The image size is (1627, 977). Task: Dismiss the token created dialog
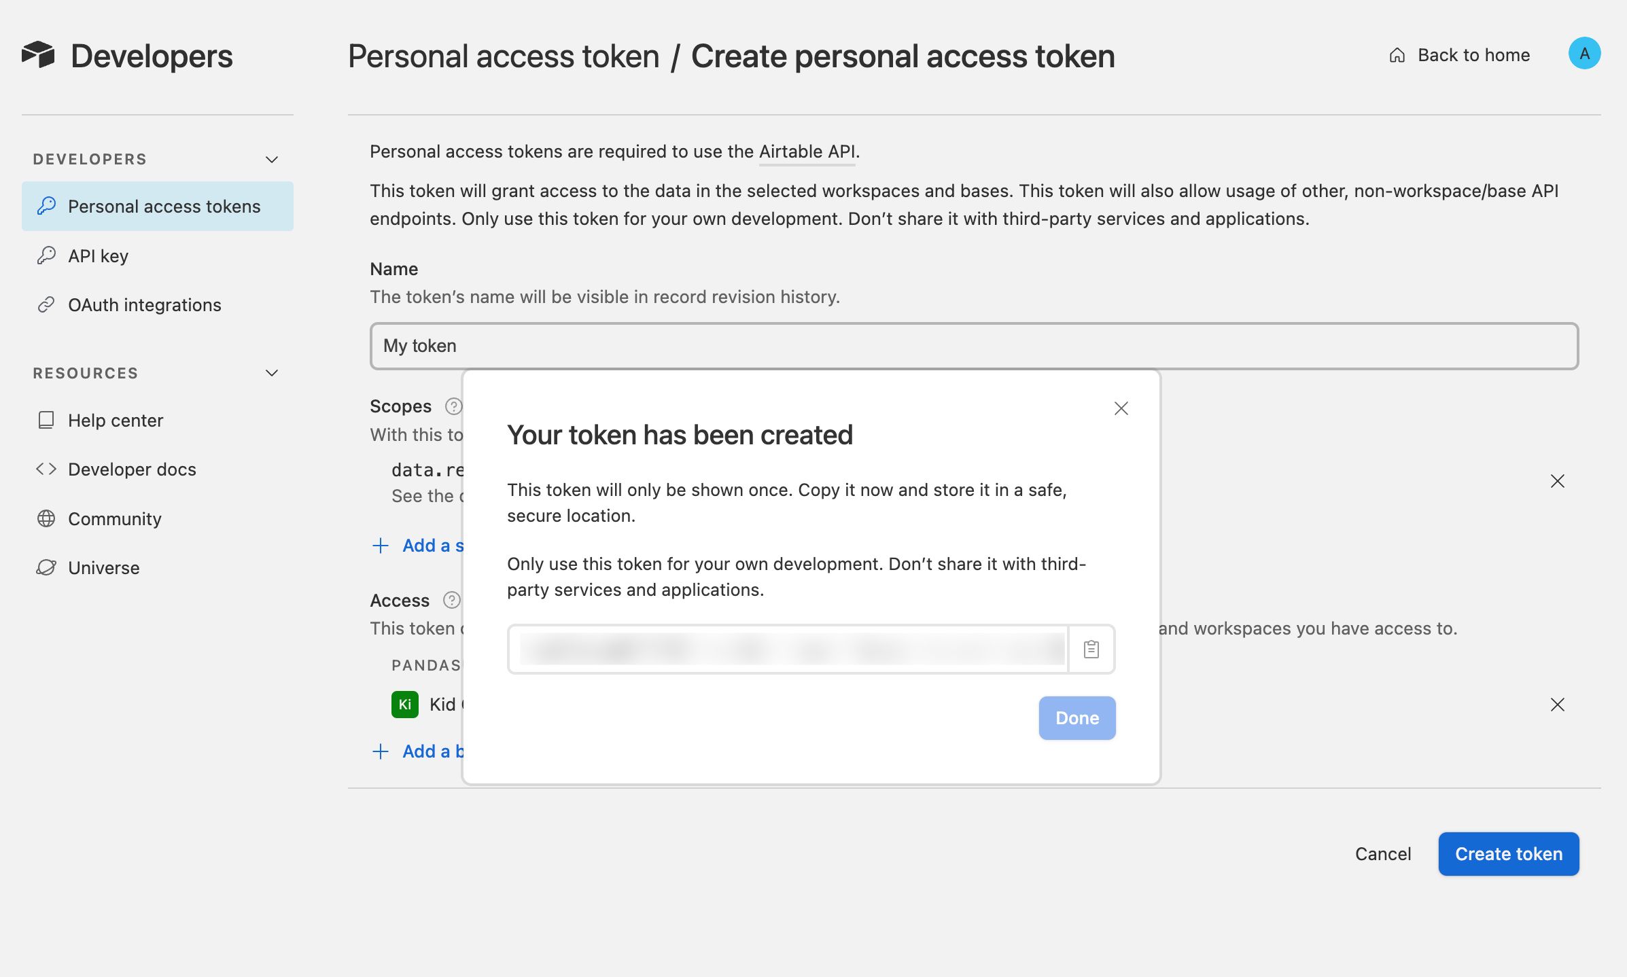pos(1120,408)
